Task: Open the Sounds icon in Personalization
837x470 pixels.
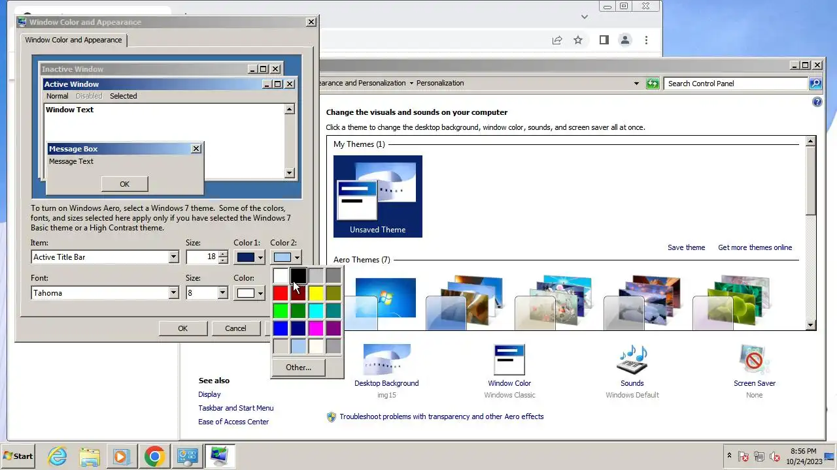Action: 632,360
